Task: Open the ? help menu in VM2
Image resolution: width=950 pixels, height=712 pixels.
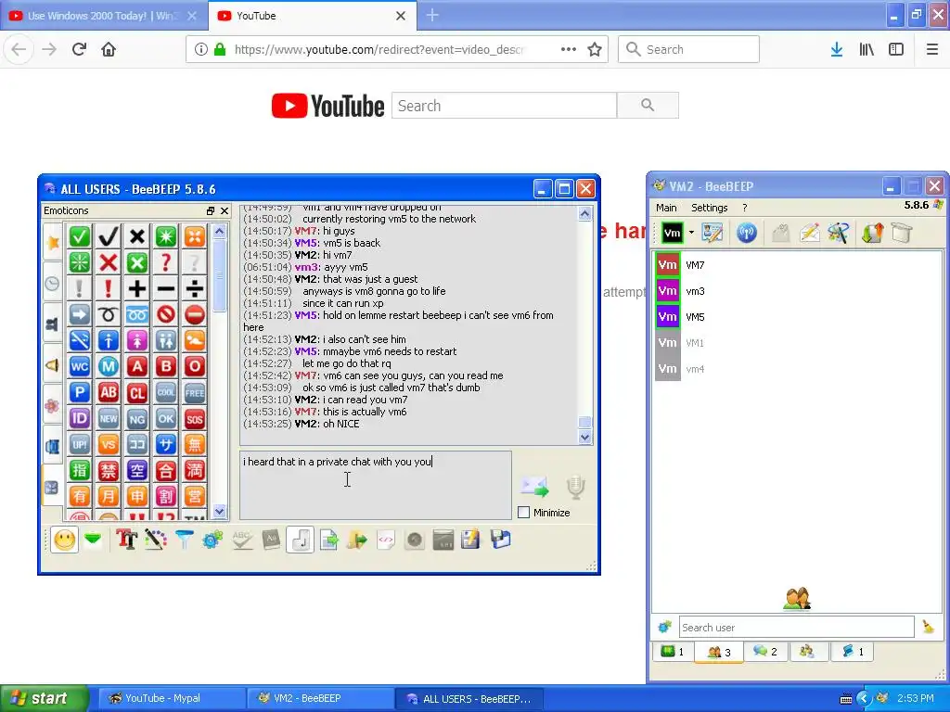Action: 745,208
